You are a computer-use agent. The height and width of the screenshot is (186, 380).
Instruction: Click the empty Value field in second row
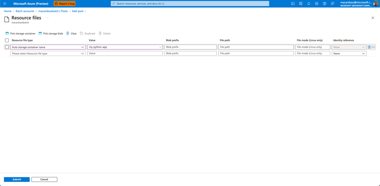click(125, 54)
